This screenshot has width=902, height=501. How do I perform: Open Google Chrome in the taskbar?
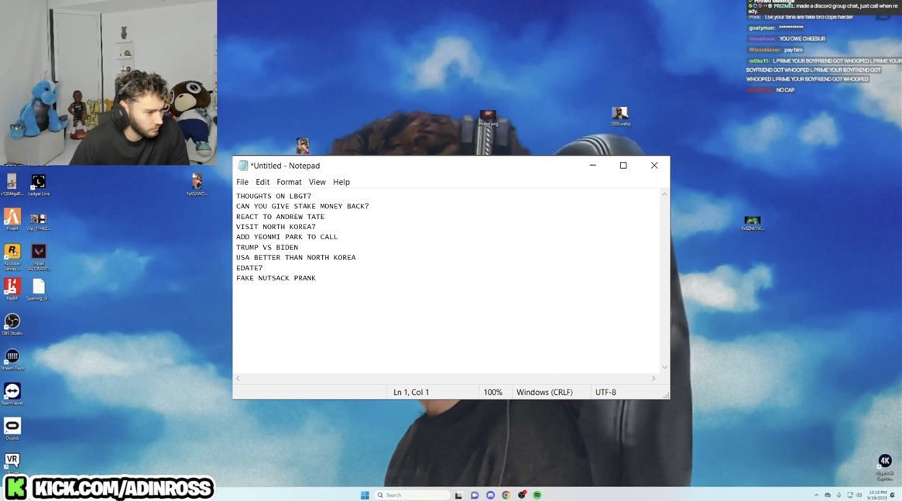[506, 496]
